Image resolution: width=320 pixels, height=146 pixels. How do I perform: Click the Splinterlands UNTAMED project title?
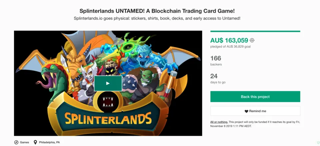(x=157, y=11)
